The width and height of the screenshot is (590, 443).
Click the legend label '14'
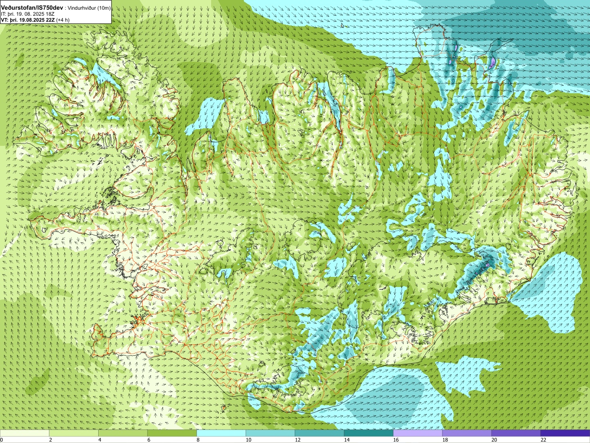coord(347,440)
